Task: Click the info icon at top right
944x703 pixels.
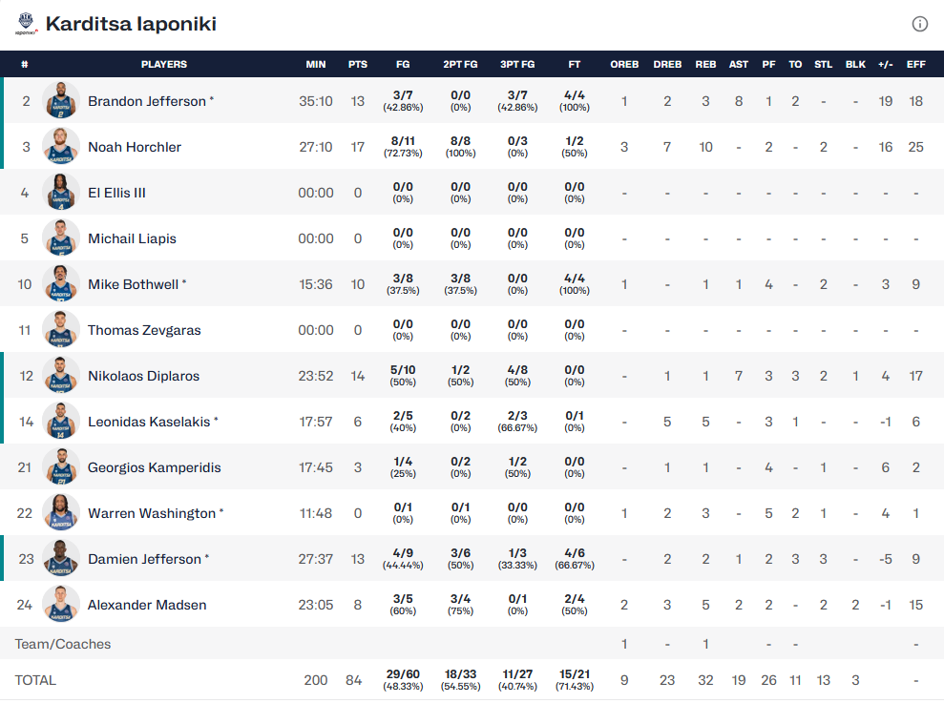Action: [x=919, y=25]
